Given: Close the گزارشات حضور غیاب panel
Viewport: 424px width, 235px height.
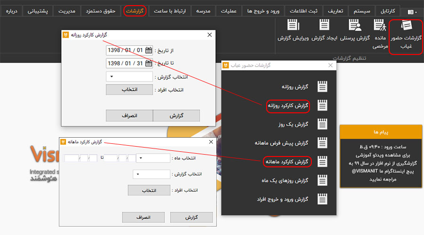Looking at the screenshot, I should (x=330, y=65).
